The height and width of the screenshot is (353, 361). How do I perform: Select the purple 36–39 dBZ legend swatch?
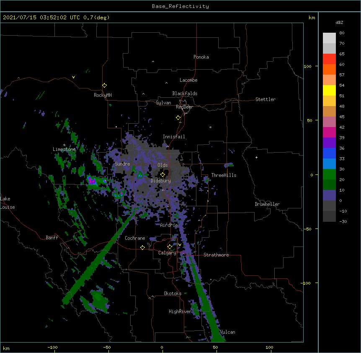[329, 143]
